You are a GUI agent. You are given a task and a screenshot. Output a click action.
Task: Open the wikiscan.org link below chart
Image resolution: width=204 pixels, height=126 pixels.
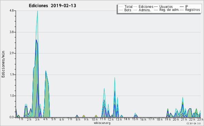(x=102, y=123)
